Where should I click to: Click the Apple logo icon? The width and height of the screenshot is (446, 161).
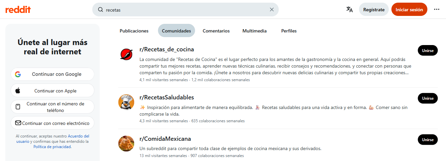pyautogui.click(x=18, y=90)
